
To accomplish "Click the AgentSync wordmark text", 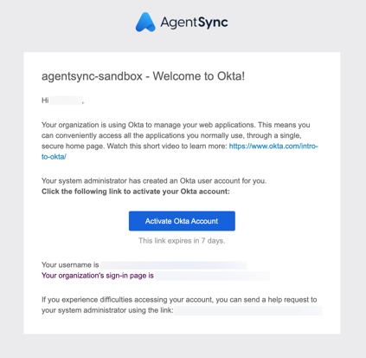I will (x=194, y=23).
